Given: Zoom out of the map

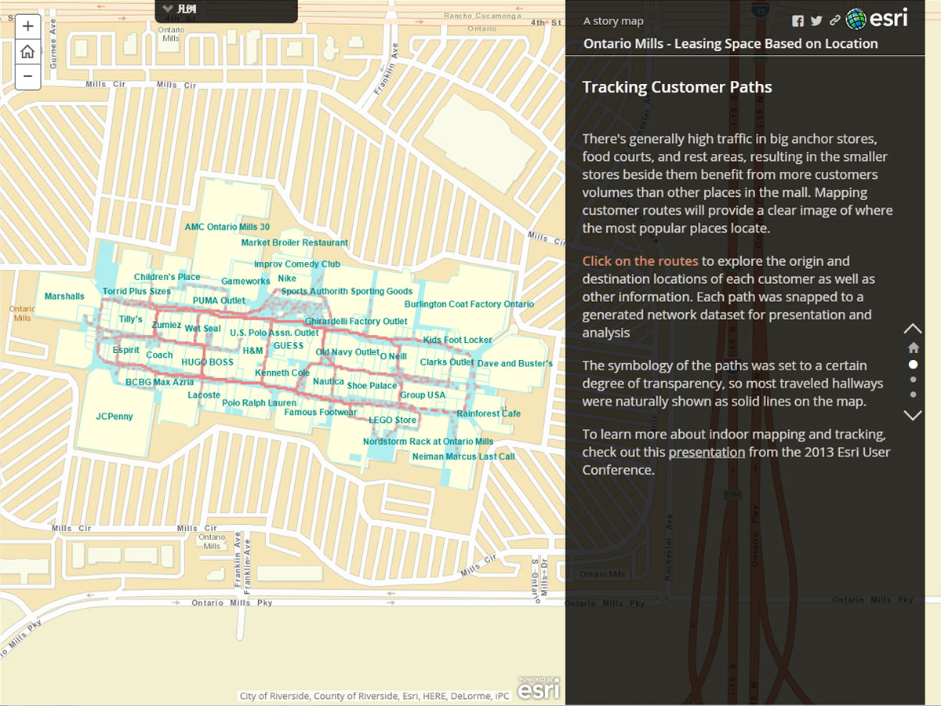Looking at the screenshot, I should click(27, 76).
